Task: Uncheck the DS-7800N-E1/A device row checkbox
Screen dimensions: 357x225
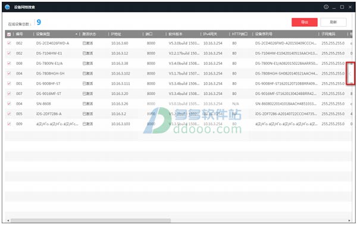Action: (x=9, y=63)
